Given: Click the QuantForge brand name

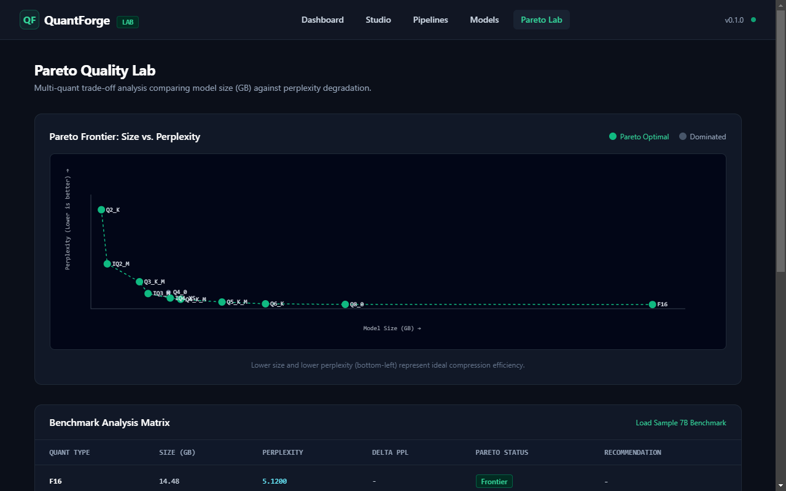Looking at the screenshot, I should click(77, 20).
